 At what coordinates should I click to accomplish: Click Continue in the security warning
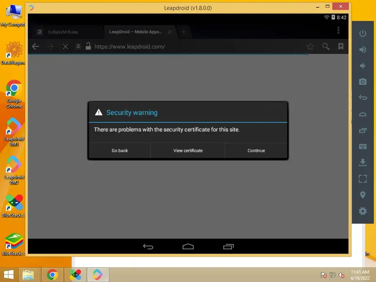[256, 150]
